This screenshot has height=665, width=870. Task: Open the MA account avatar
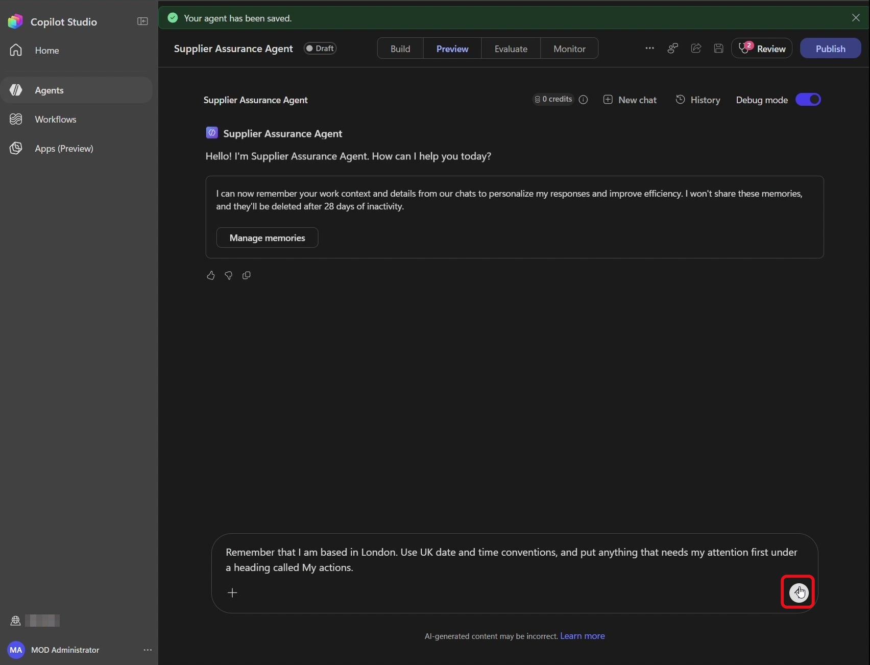16,650
